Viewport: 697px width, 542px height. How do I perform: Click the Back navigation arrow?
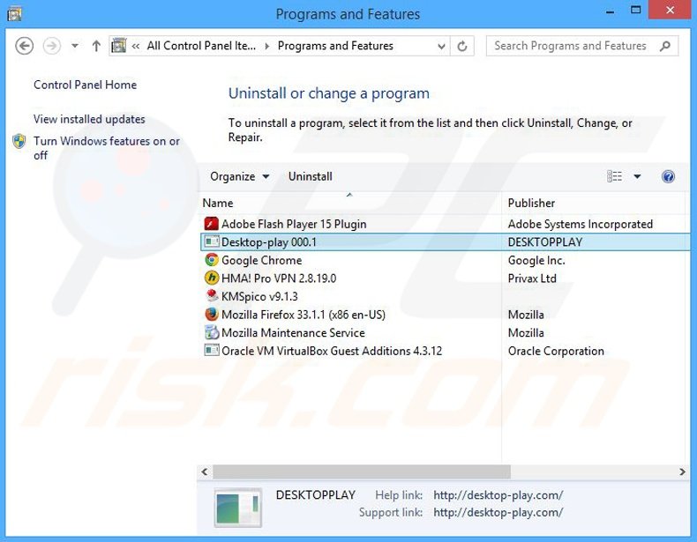coord(24,46)
